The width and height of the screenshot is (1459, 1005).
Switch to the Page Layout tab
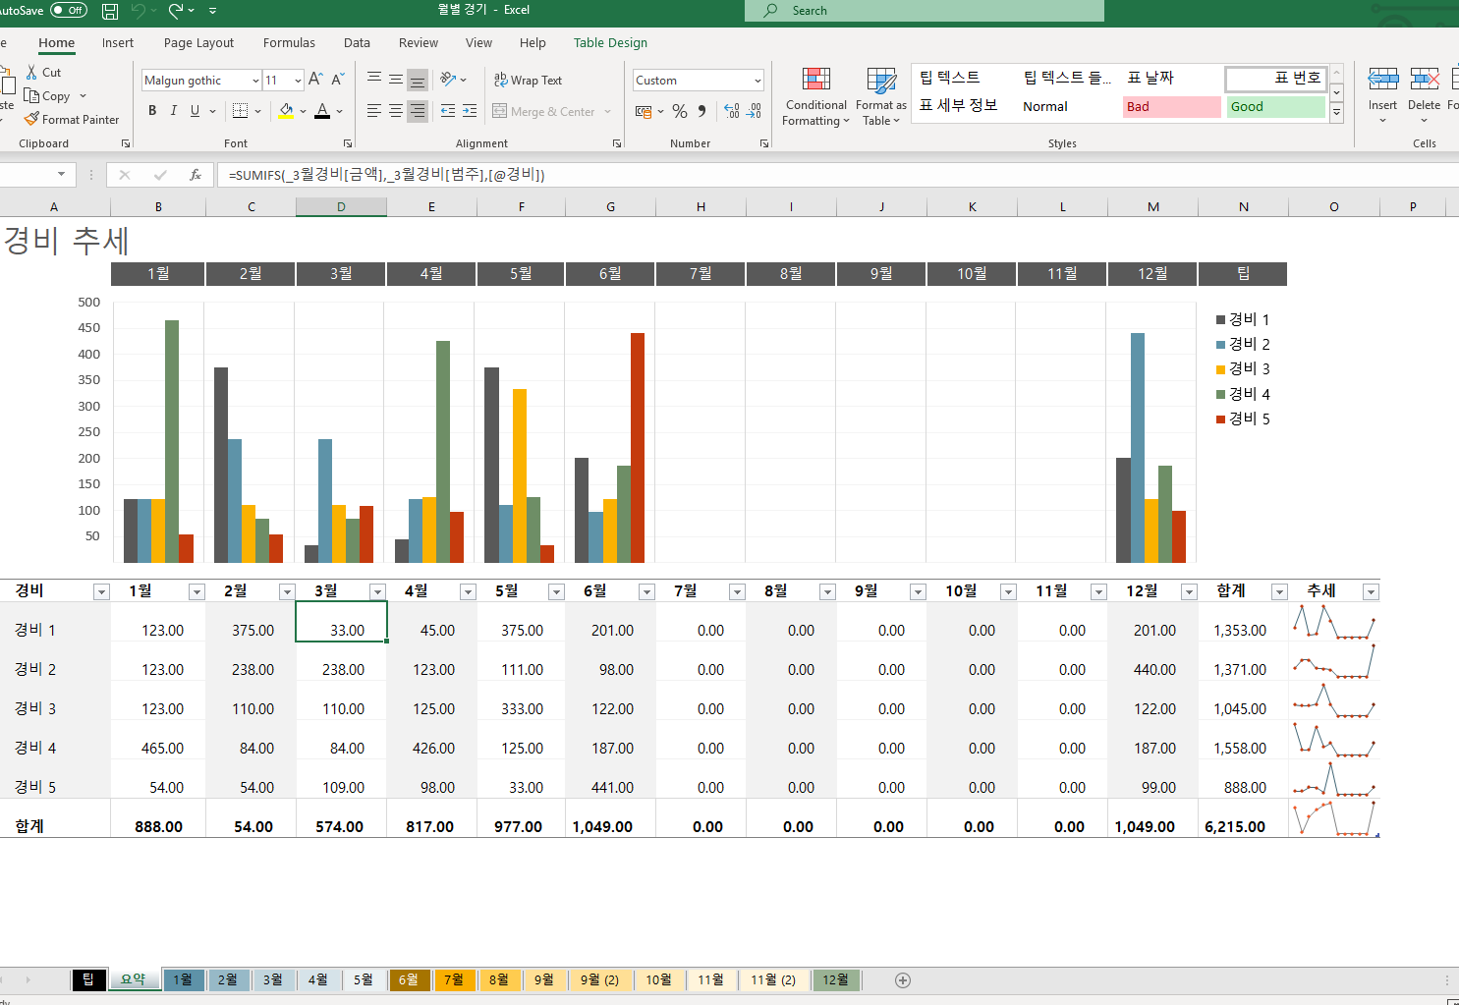coord(198,43)
